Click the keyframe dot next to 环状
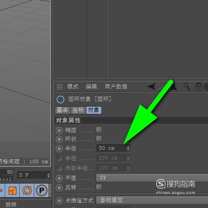Viewport: 208px width, 208px height. (59, 139)
